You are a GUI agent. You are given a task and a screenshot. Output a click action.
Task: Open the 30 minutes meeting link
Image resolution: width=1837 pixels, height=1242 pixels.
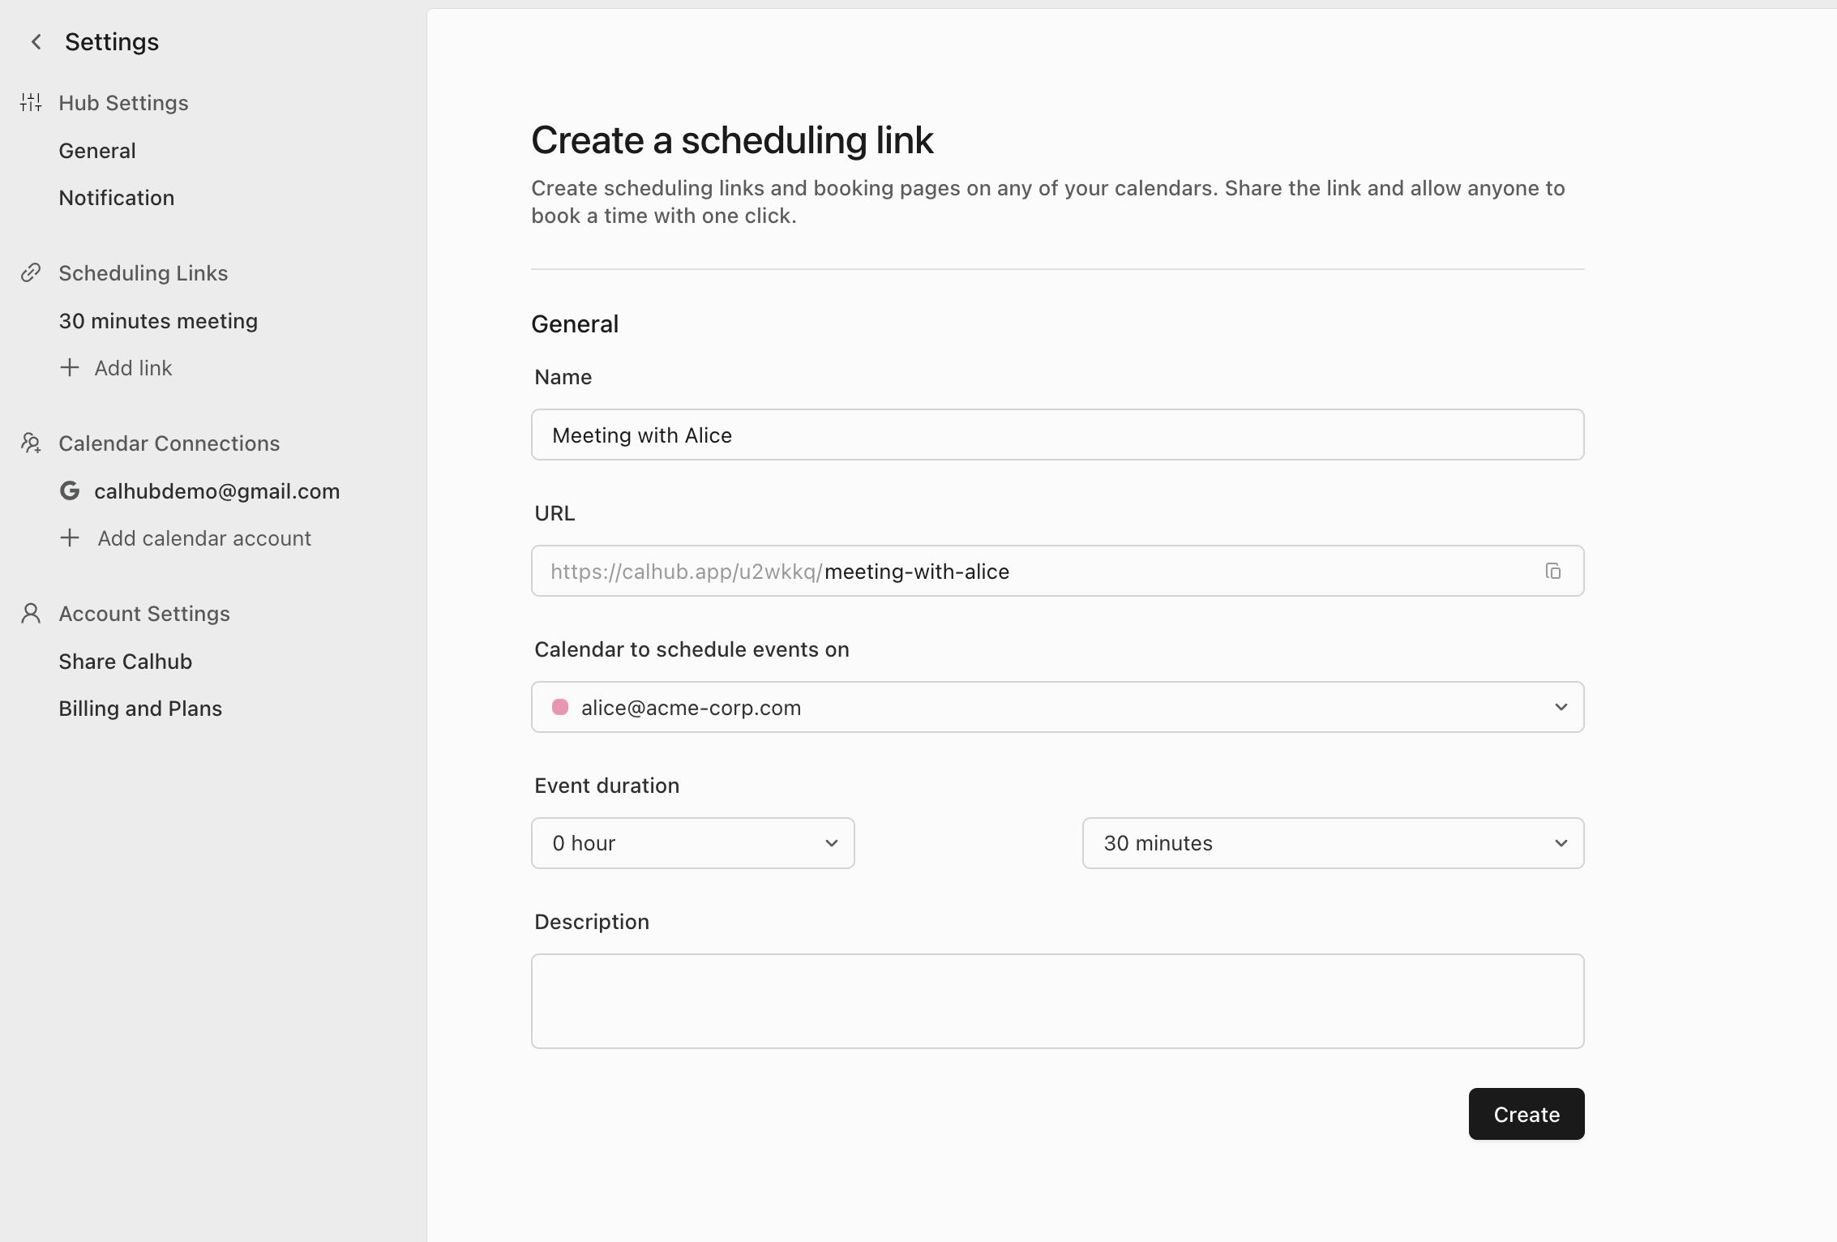[158, 321]
